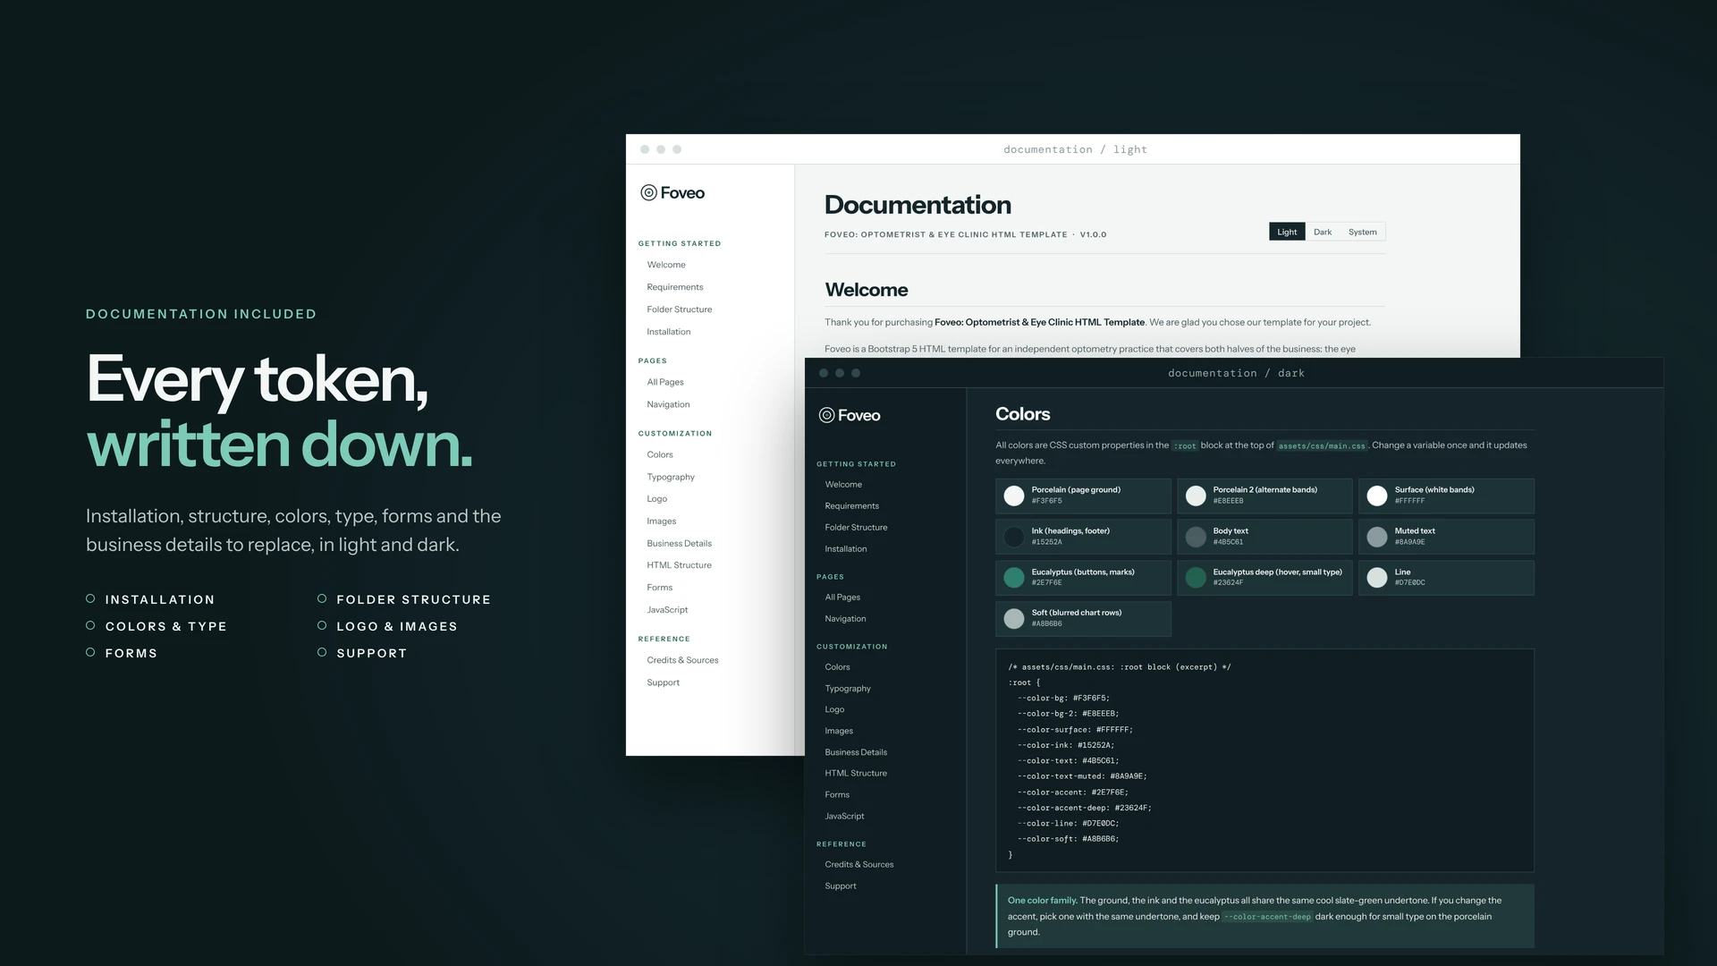Click the Foveo logo in the light documentation window
The height and width of the screenshot is (966, 1717).
point(672,192)
